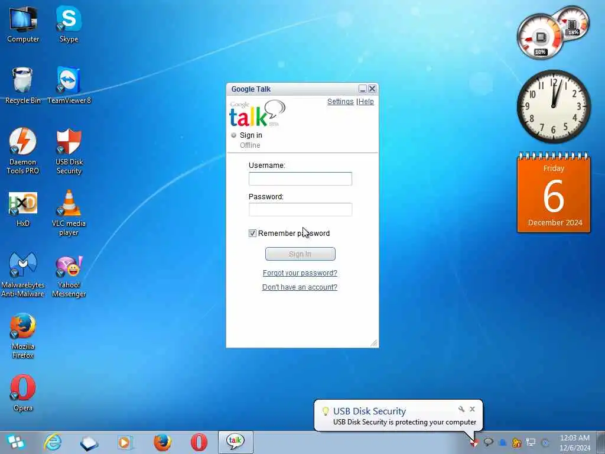Click the Forgot your password link
The width and height of the screenshot is (605, 454).
click(300, 273)
